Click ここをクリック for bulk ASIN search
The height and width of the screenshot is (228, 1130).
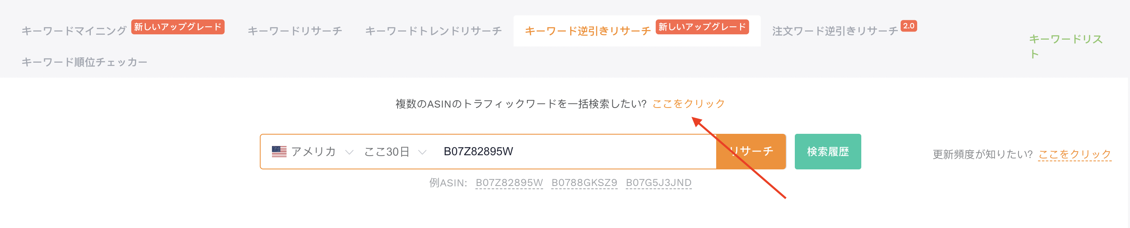pyautogui.click(x=689, y=104)
